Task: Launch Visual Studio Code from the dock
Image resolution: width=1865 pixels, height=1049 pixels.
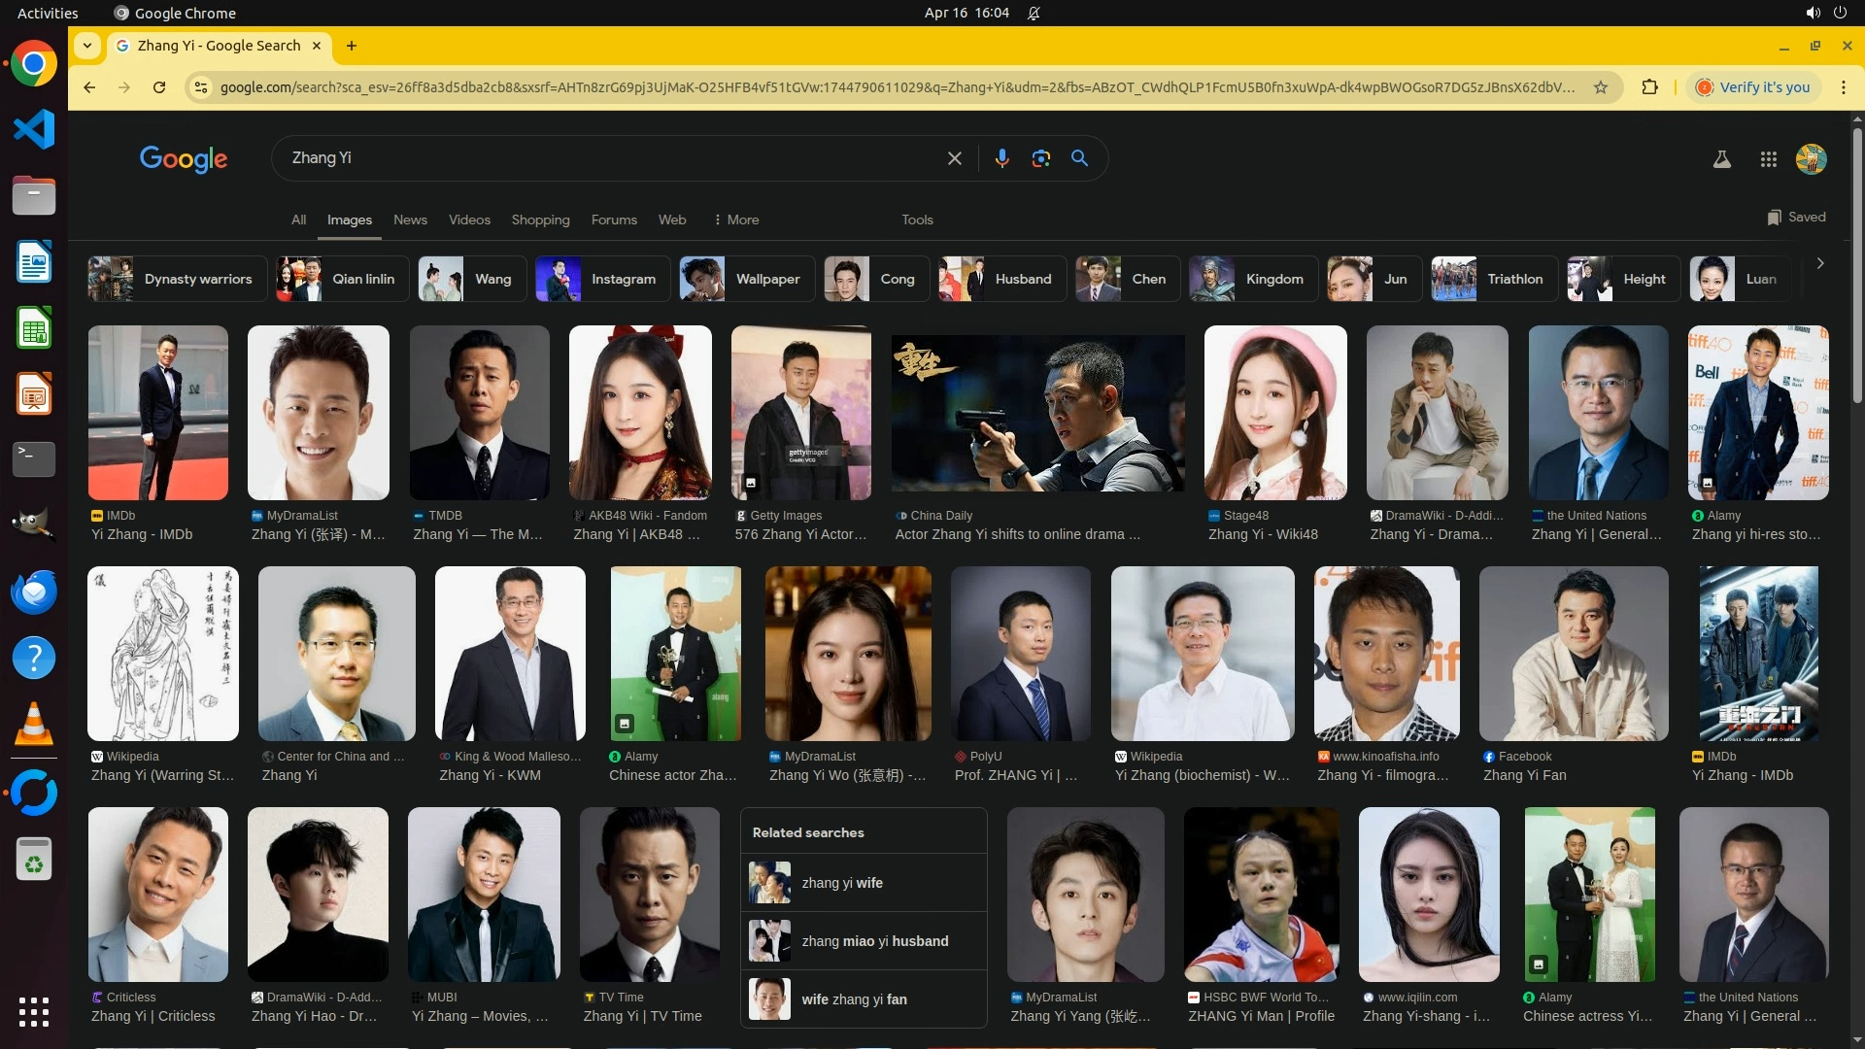Action: click(34, 129)
